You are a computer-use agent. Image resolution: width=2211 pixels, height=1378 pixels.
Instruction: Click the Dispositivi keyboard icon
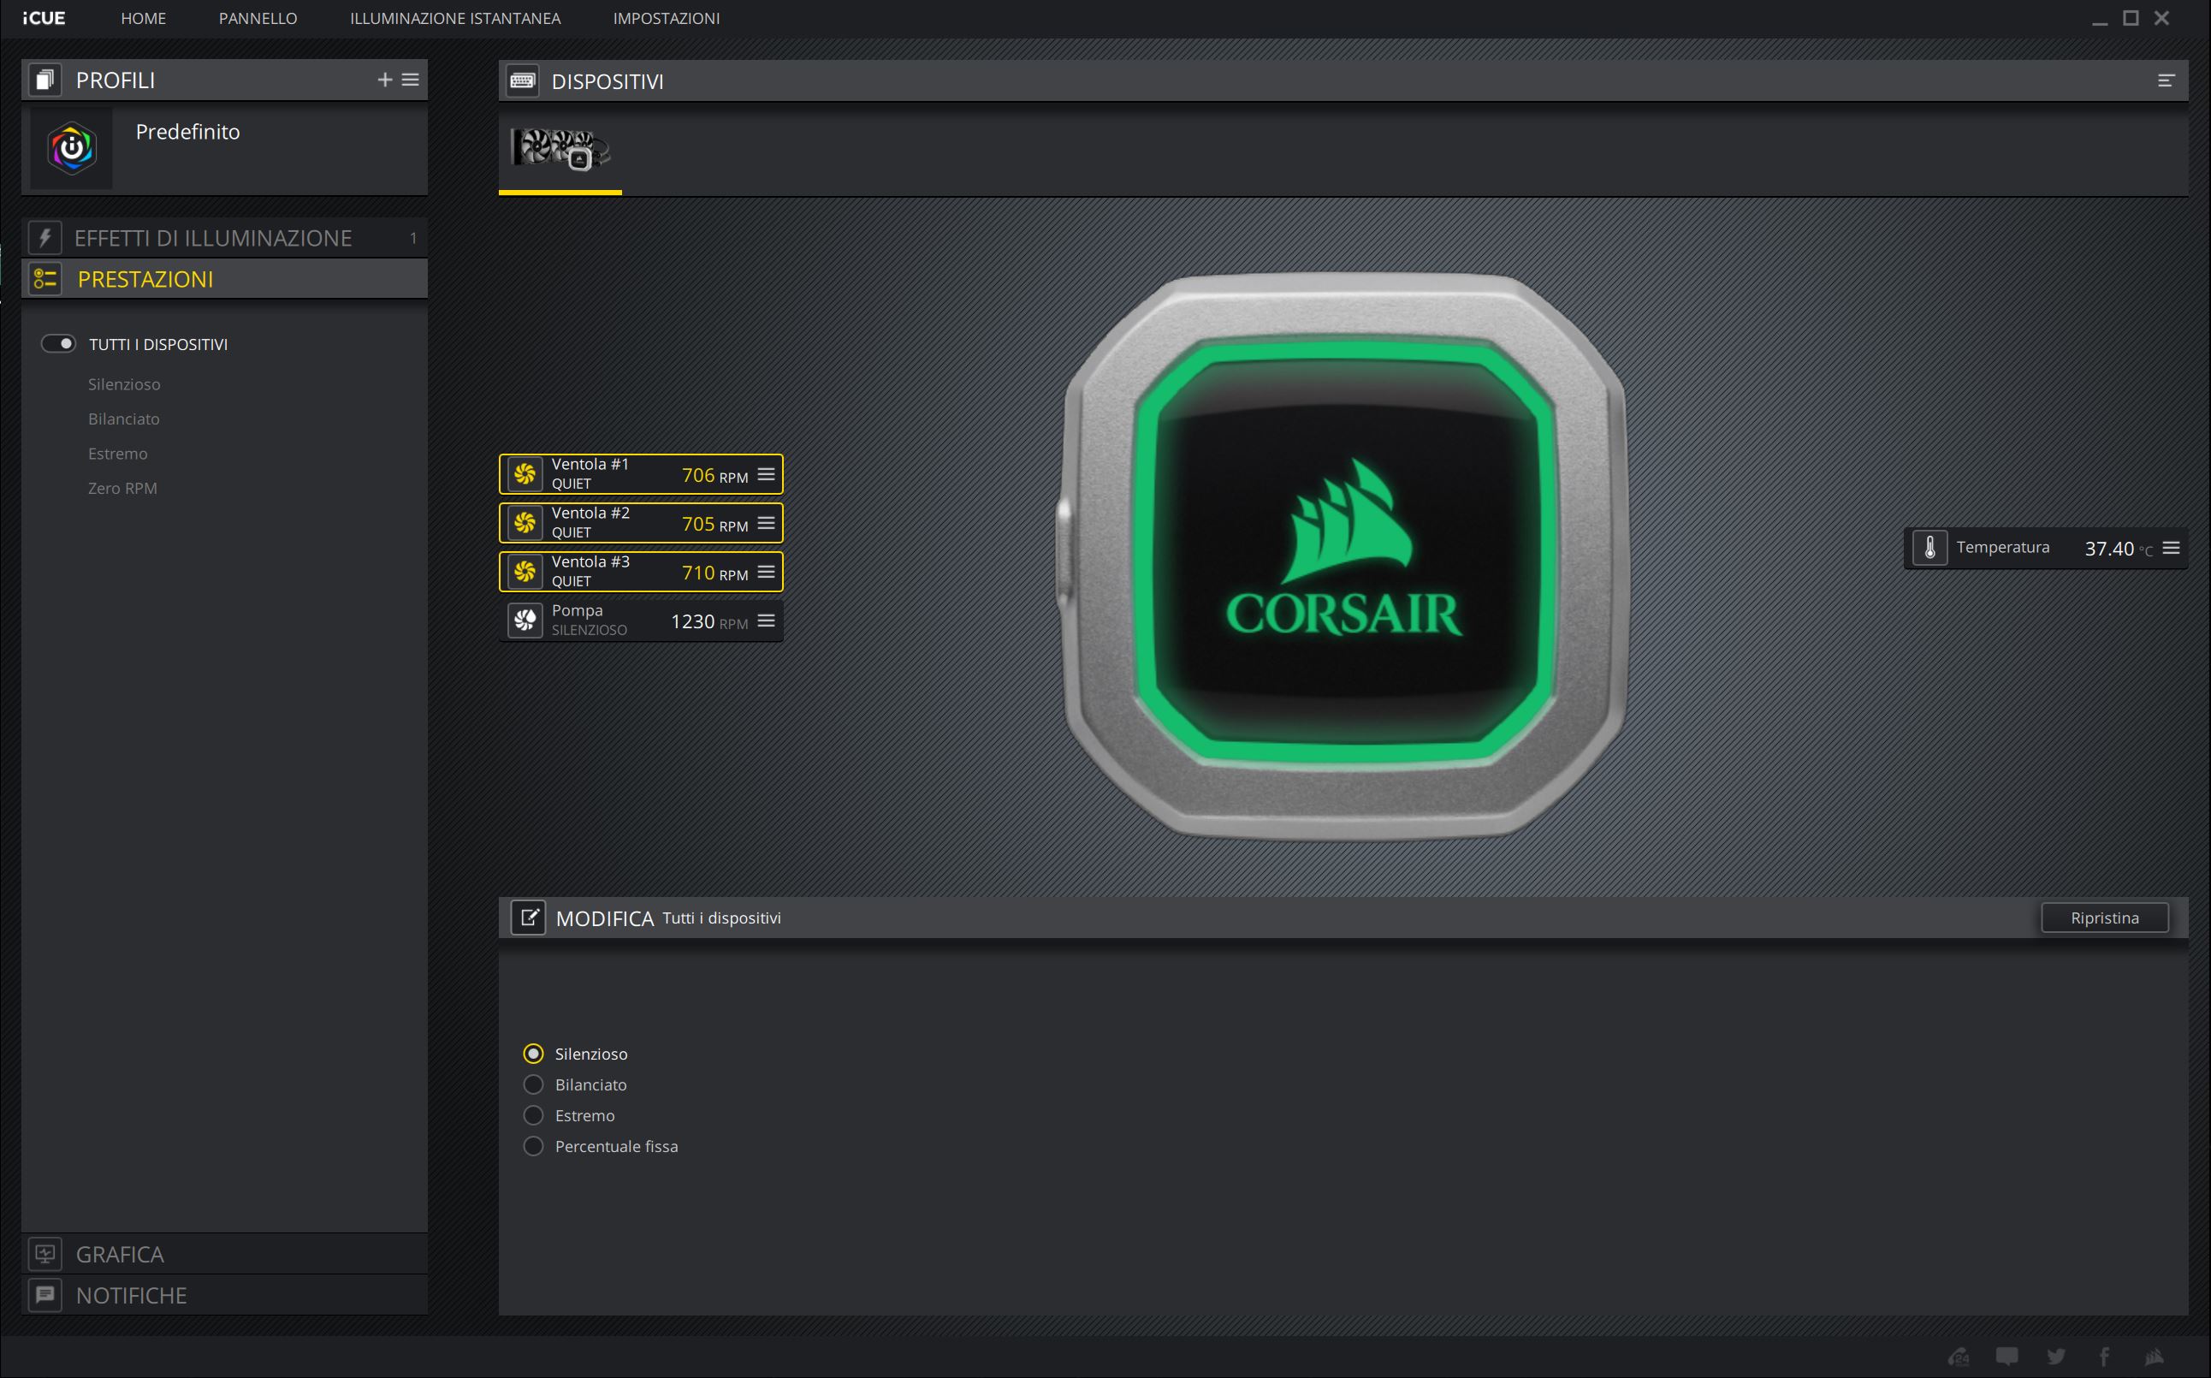[x=523, y=81]
